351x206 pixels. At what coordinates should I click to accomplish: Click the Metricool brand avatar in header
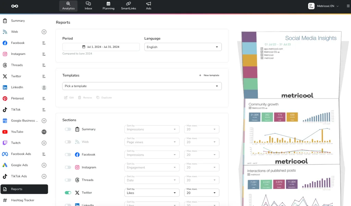tap(311, 6)
